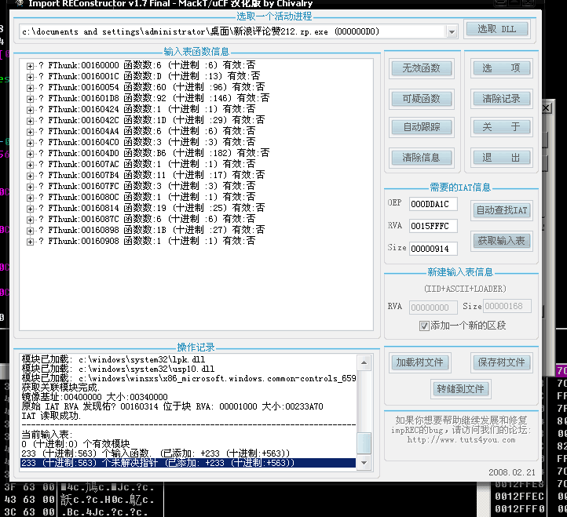The width and height of the screenshot is (567, 517).
Task: Click the OEP input field
Action: click(433, 204)
